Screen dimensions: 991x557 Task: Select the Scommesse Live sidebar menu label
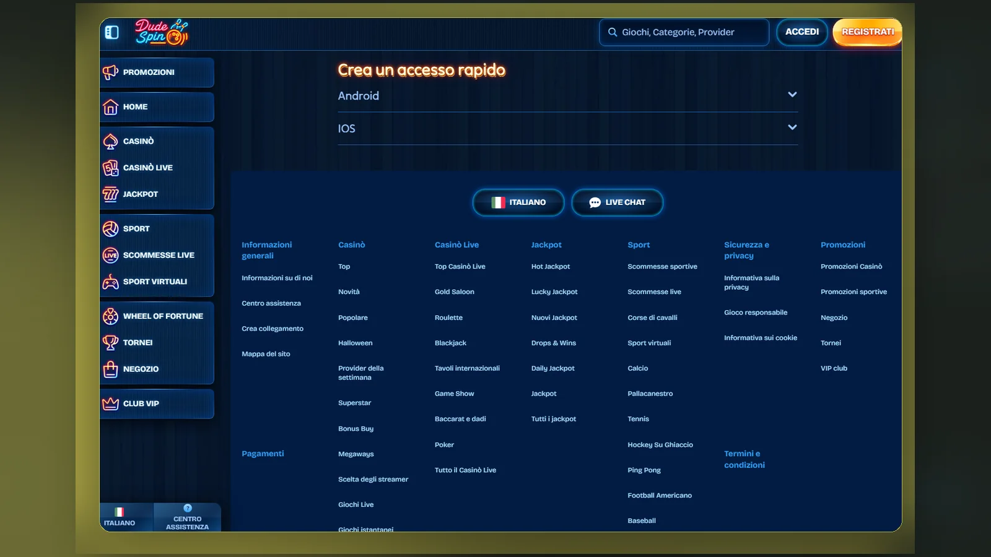coord(159,255)
